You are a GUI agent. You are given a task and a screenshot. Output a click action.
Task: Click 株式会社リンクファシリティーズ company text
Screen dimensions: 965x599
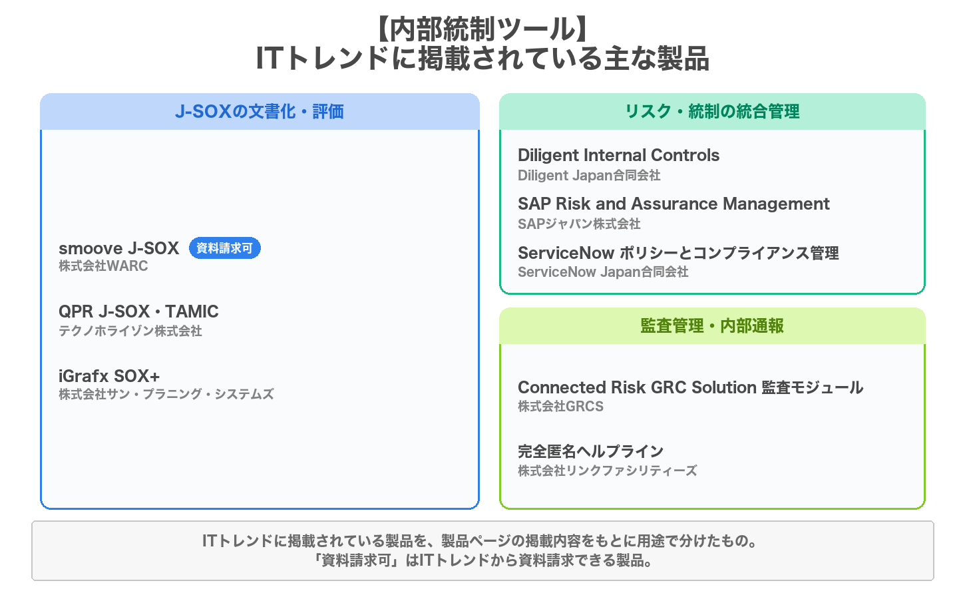(608, 471)
